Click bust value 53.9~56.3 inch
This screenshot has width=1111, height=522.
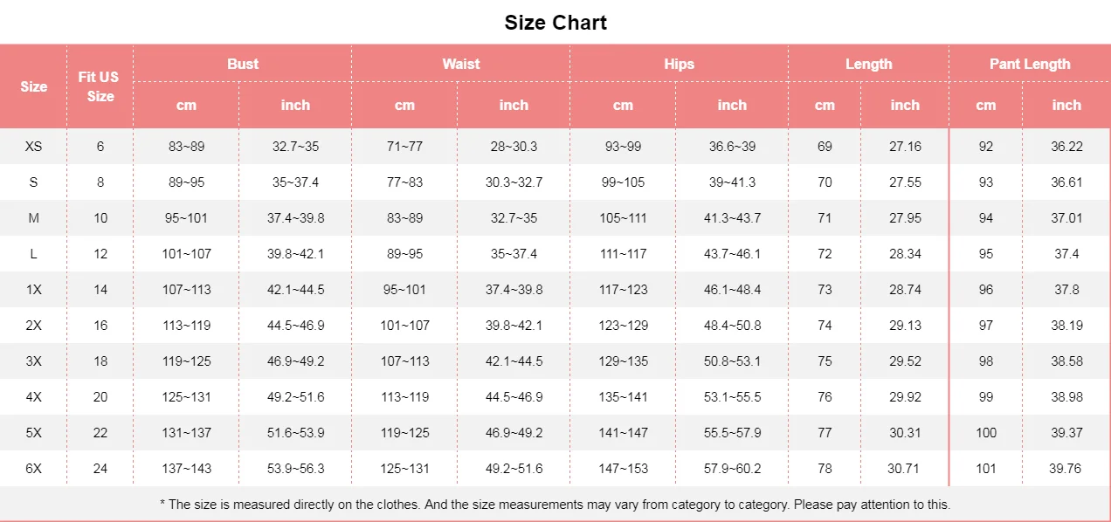click(x=295, y=469)
